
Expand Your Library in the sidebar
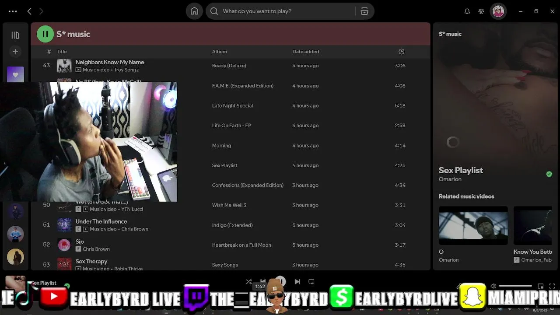(x=15, y=35)
